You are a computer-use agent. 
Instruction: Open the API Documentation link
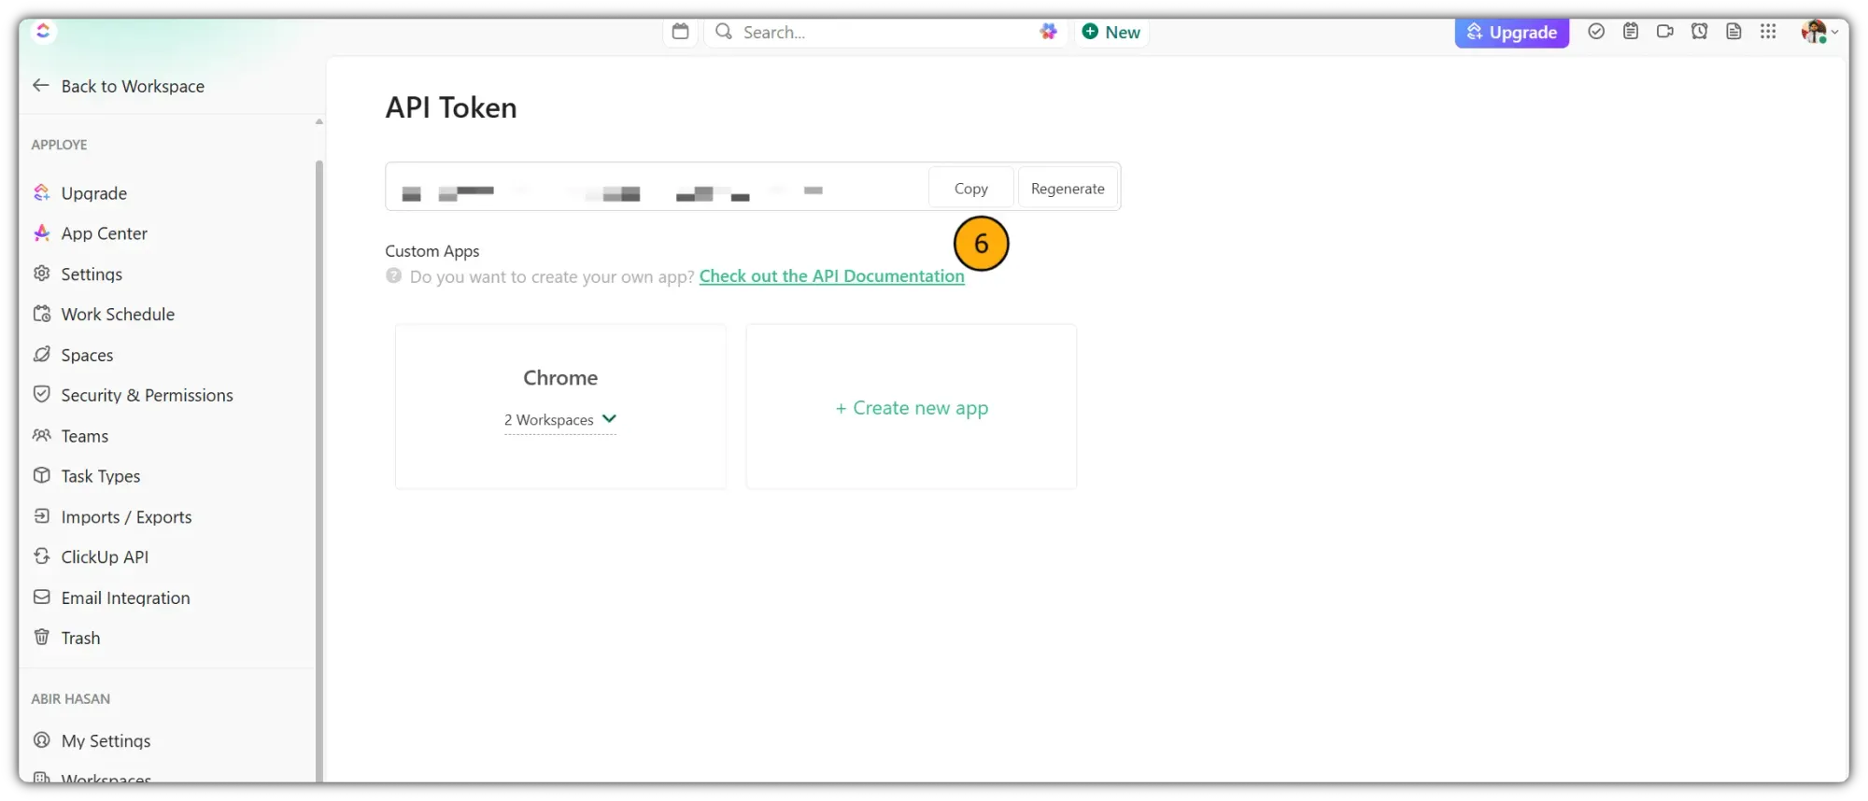click(x=831, y=276)
